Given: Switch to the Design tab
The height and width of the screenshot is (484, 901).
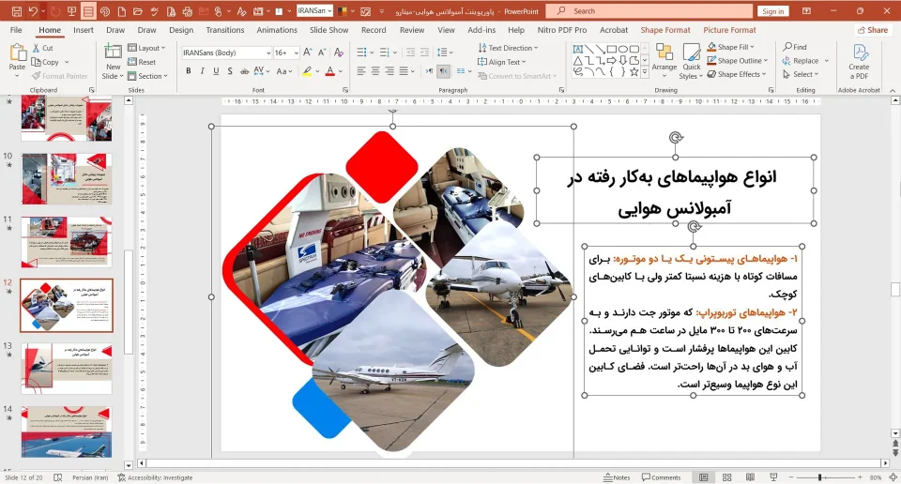Looking at the screenshot, I should (181, 30).
